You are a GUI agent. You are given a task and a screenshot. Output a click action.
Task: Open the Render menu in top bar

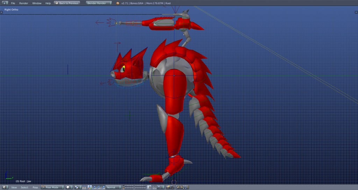pyautogui.click(x=24, y=3)
